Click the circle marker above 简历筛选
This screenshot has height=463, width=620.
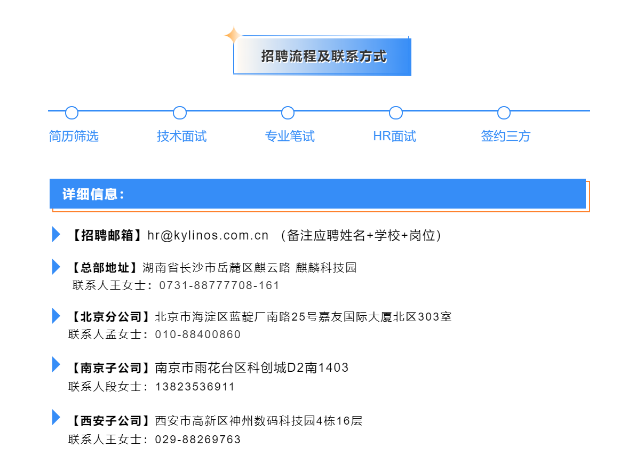tap(71, 113)
